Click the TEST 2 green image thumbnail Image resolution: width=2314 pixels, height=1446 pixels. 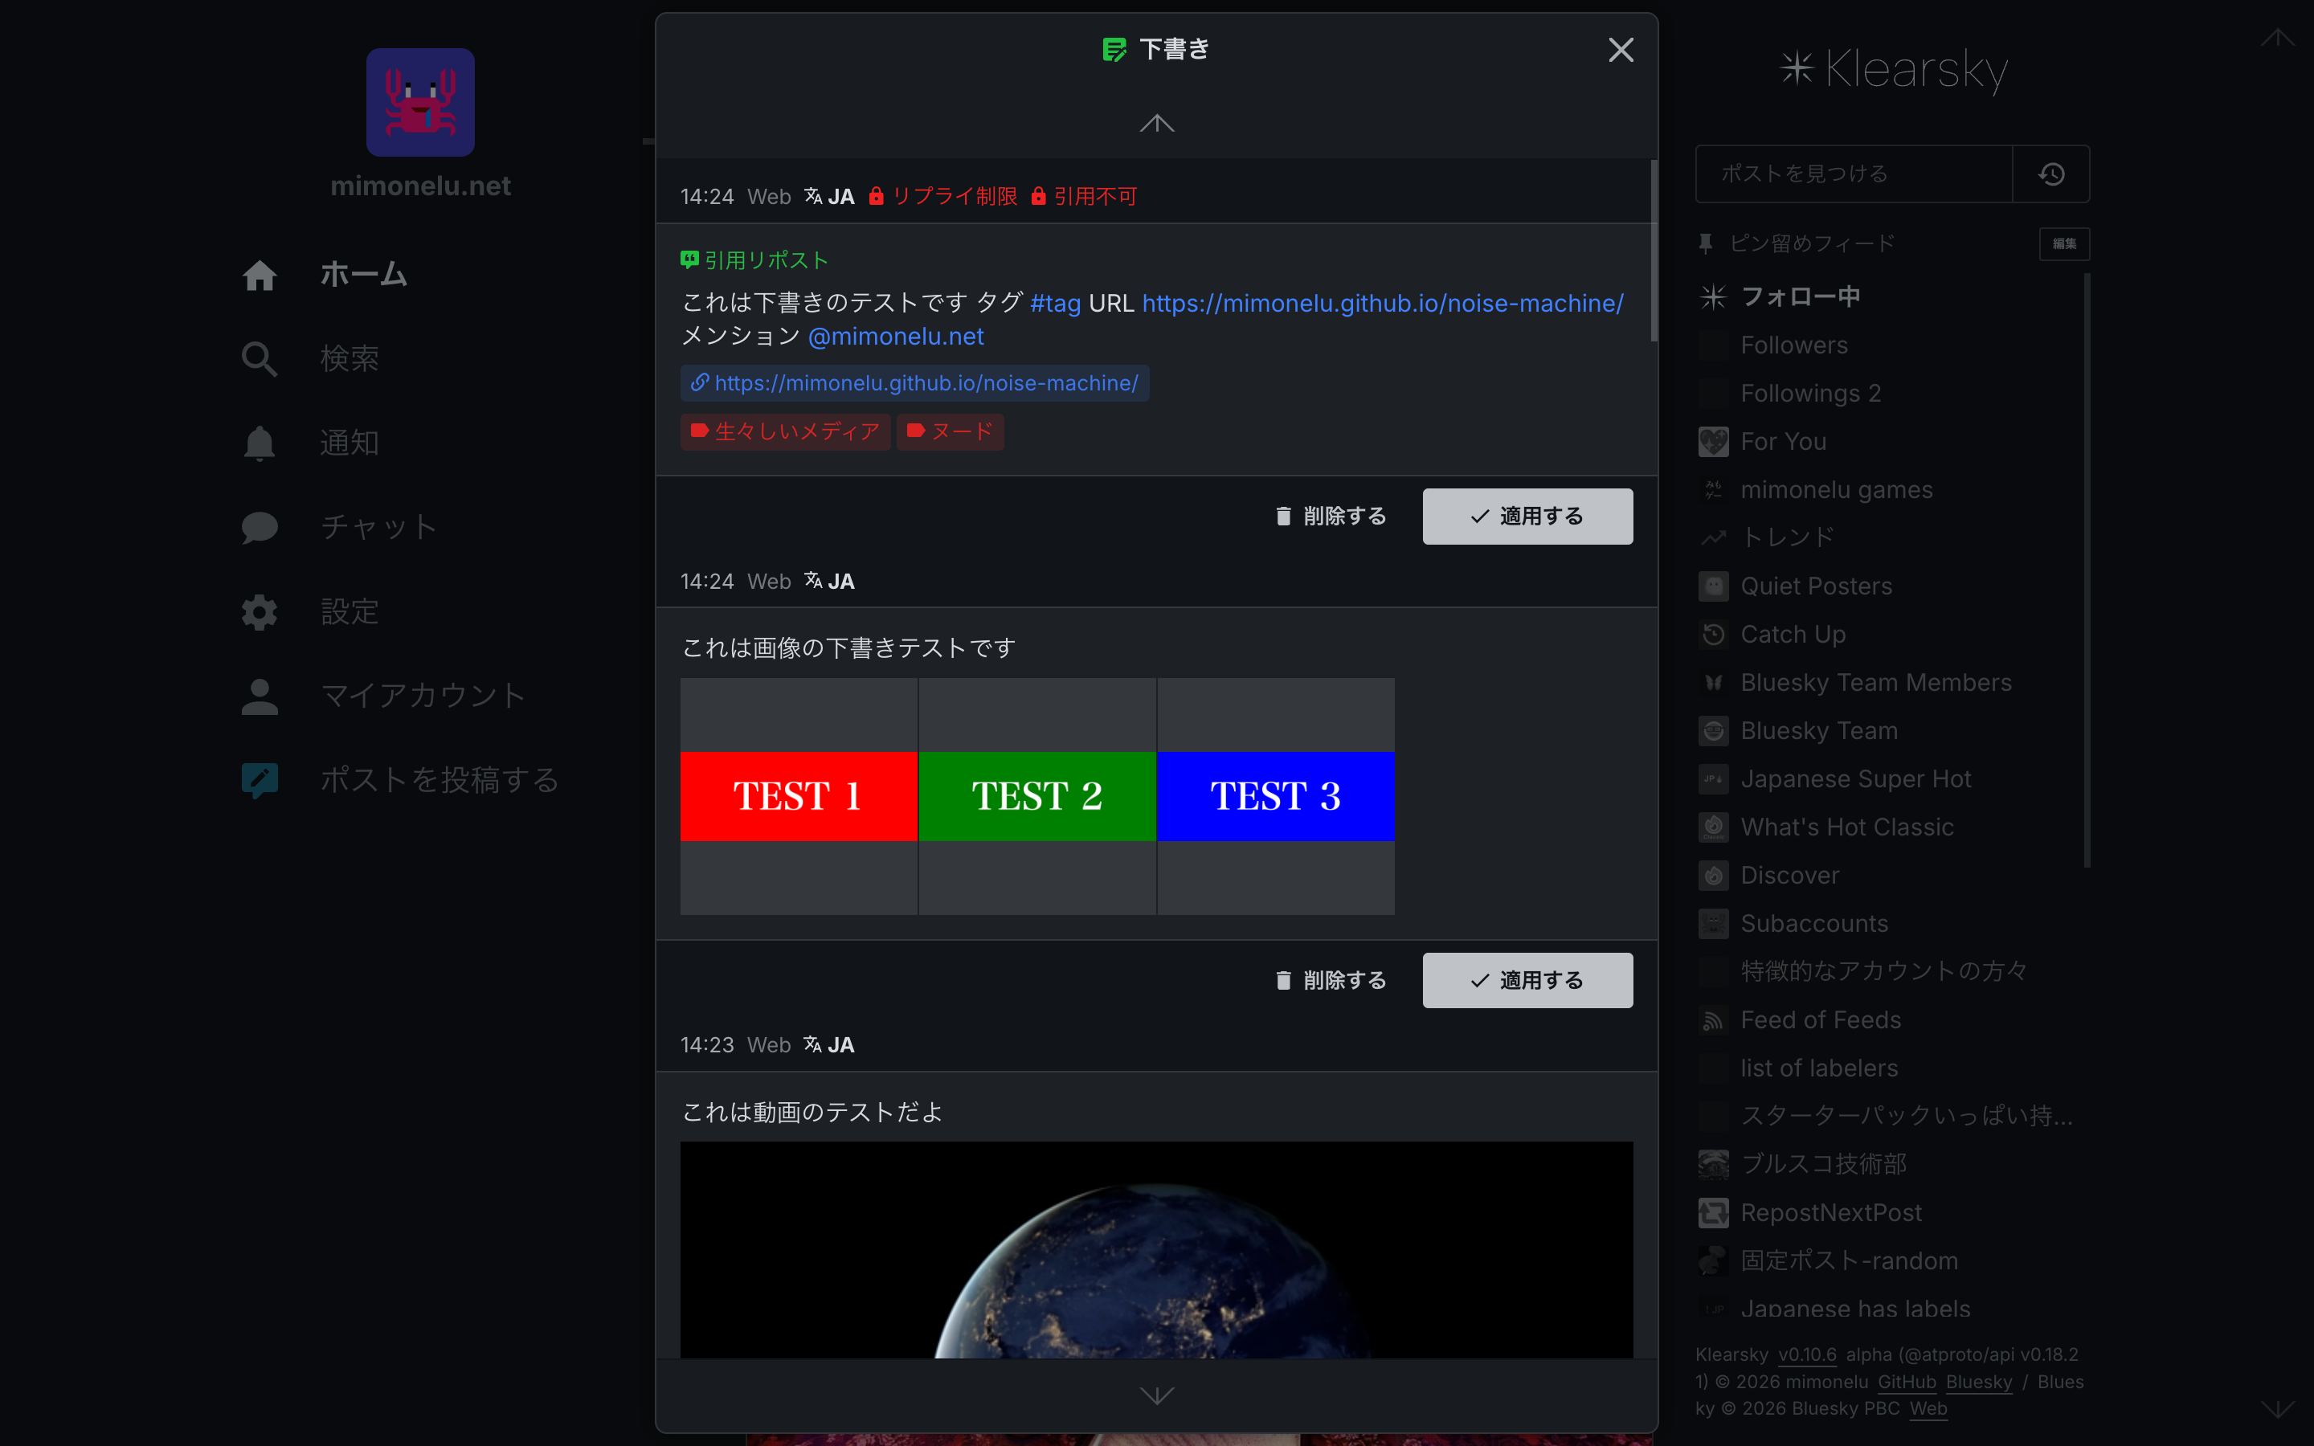pyautogui.click(x=1037, y=795)
